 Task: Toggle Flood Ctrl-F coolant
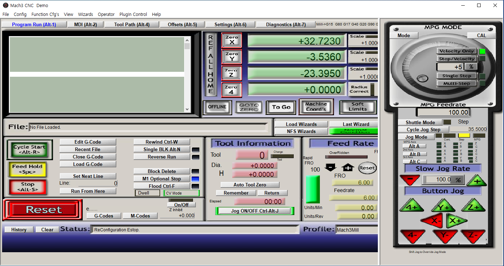(162, 186)
